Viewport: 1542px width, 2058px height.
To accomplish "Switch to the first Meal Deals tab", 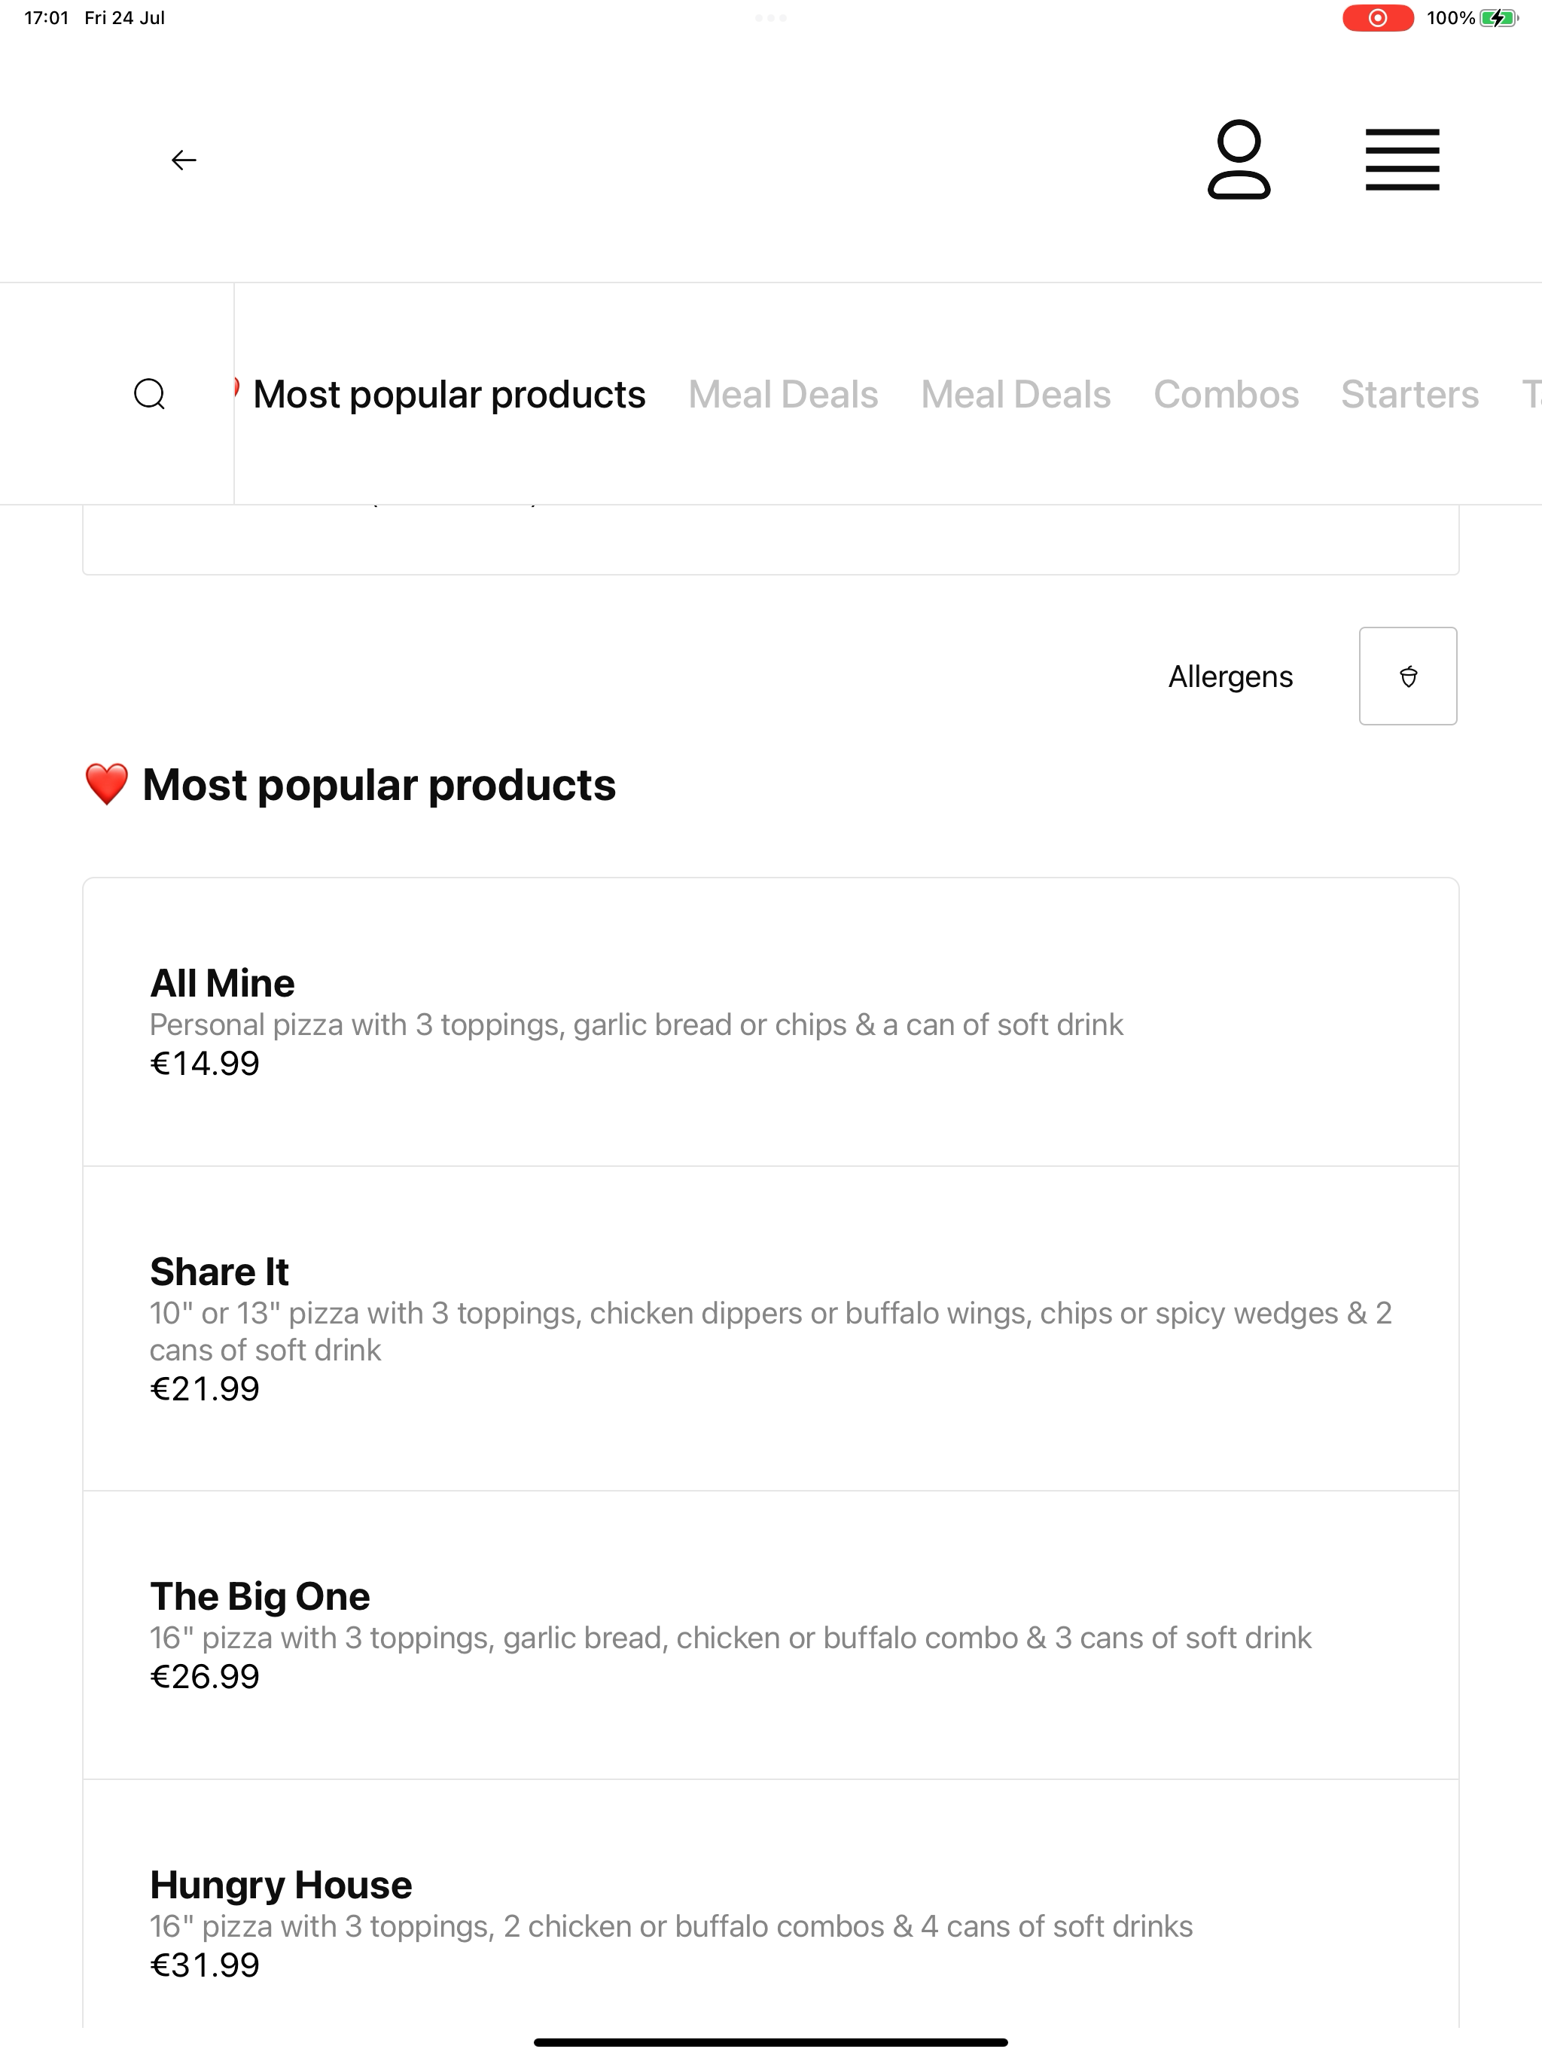I will click(x=783, y=395).
